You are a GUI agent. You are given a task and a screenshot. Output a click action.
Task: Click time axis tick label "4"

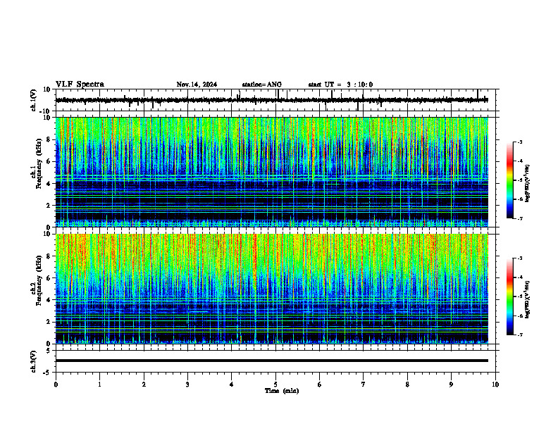[x=232, y=385]
